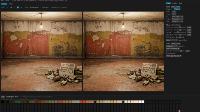The width and height of the screenshot is (200, 112).
Task: Click the Saturation value field
Action: click(x=189, y=35)
